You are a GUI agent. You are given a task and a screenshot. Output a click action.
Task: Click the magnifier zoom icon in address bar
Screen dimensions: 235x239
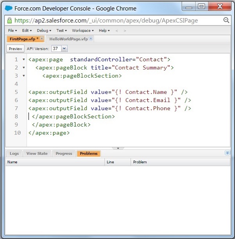(x=226, y=20)
